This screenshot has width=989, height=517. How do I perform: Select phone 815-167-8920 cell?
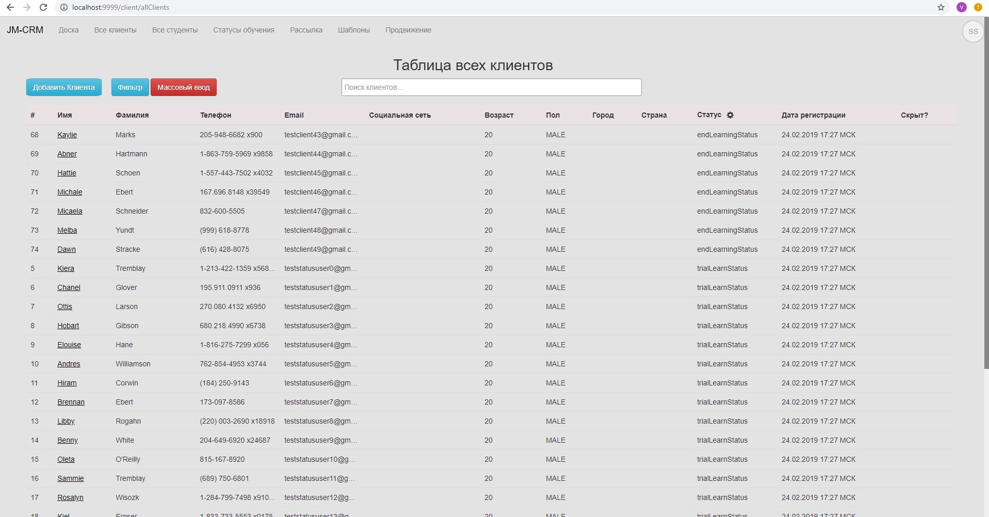pyautogui.click(x=222, y=459)
